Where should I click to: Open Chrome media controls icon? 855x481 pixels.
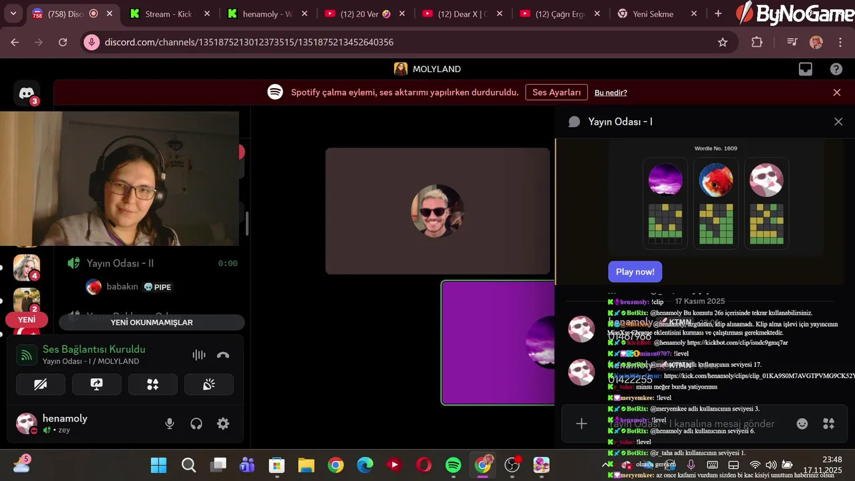coord(792,42)
